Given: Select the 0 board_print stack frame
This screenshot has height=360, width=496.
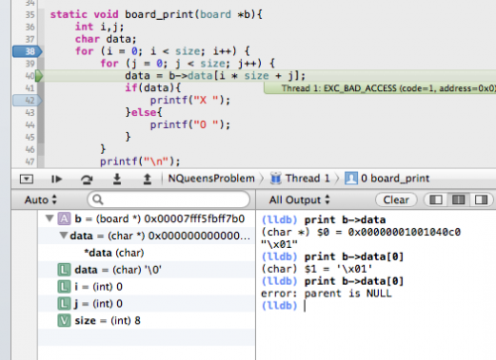Looking at the screenshot, I should click(395, 179).
